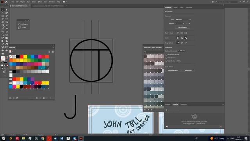The height and width of the screenshot is (141, 250).
Task: Click the Preferences quick action button
Action: 188,70
